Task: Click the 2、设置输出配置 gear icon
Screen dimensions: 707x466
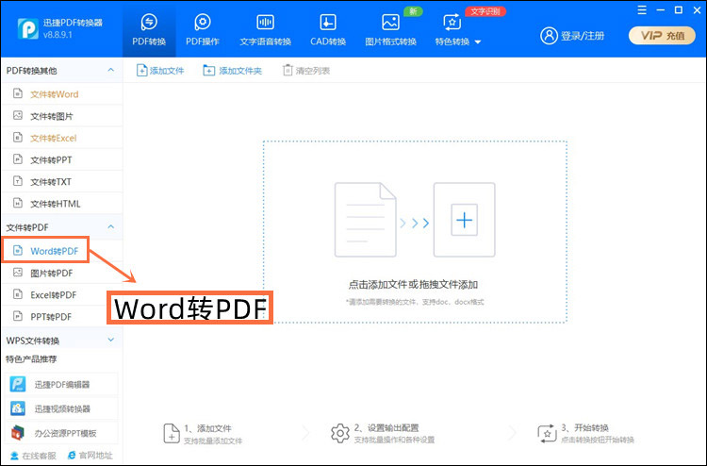Action: 340,433
